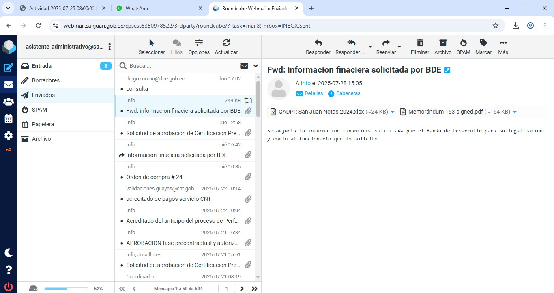The height and width of the screenshot is (293, 554).
Task: Click the Buscar search field
Action: 183,66
